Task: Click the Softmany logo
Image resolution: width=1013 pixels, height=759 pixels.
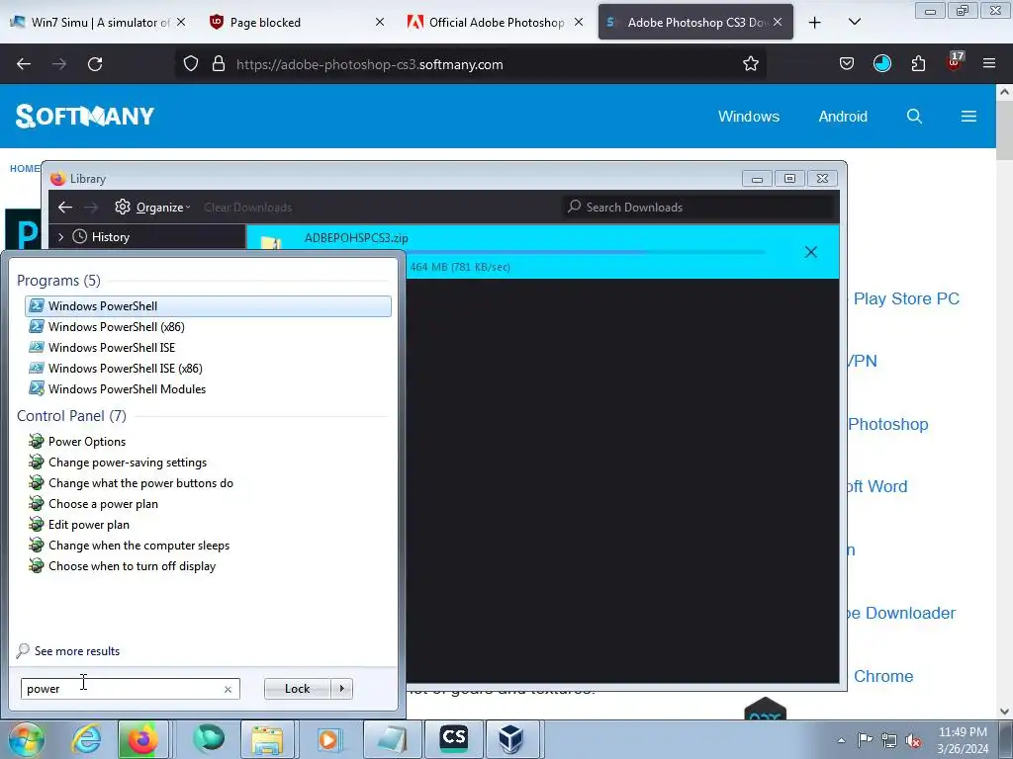Action: pos(85,117)
